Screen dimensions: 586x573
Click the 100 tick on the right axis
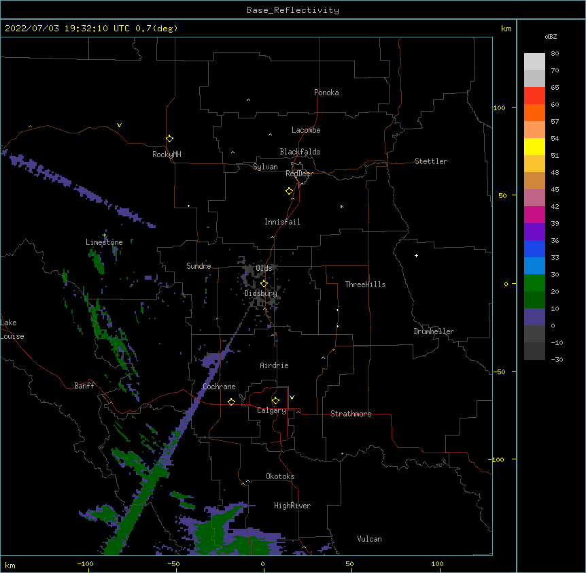click(499, 108)
